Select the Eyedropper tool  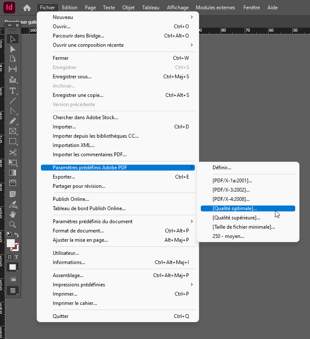tap(13, 204)
